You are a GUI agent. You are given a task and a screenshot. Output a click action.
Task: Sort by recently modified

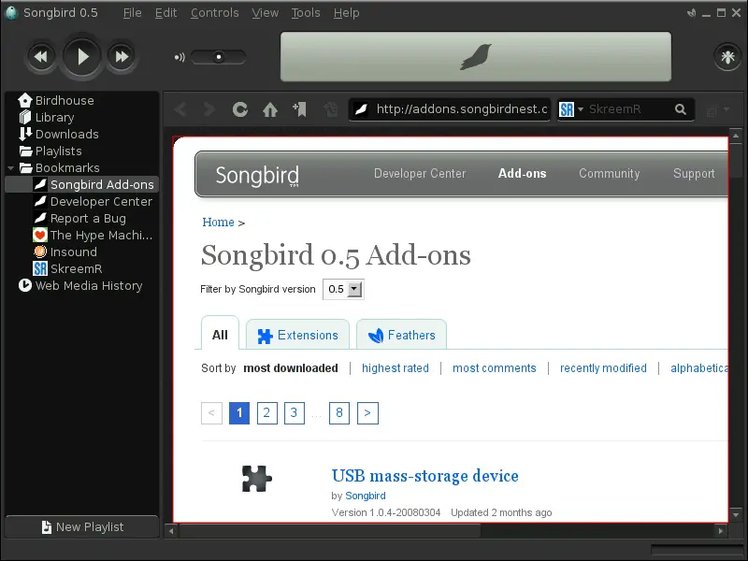[603, 368]
